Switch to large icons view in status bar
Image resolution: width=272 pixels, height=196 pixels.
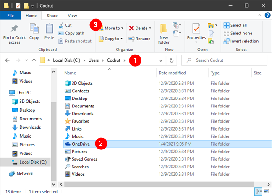point(266,191)
